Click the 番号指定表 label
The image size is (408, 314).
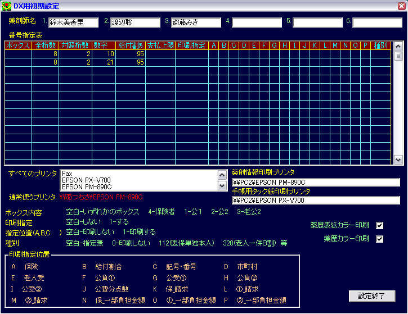click(25, 35)
